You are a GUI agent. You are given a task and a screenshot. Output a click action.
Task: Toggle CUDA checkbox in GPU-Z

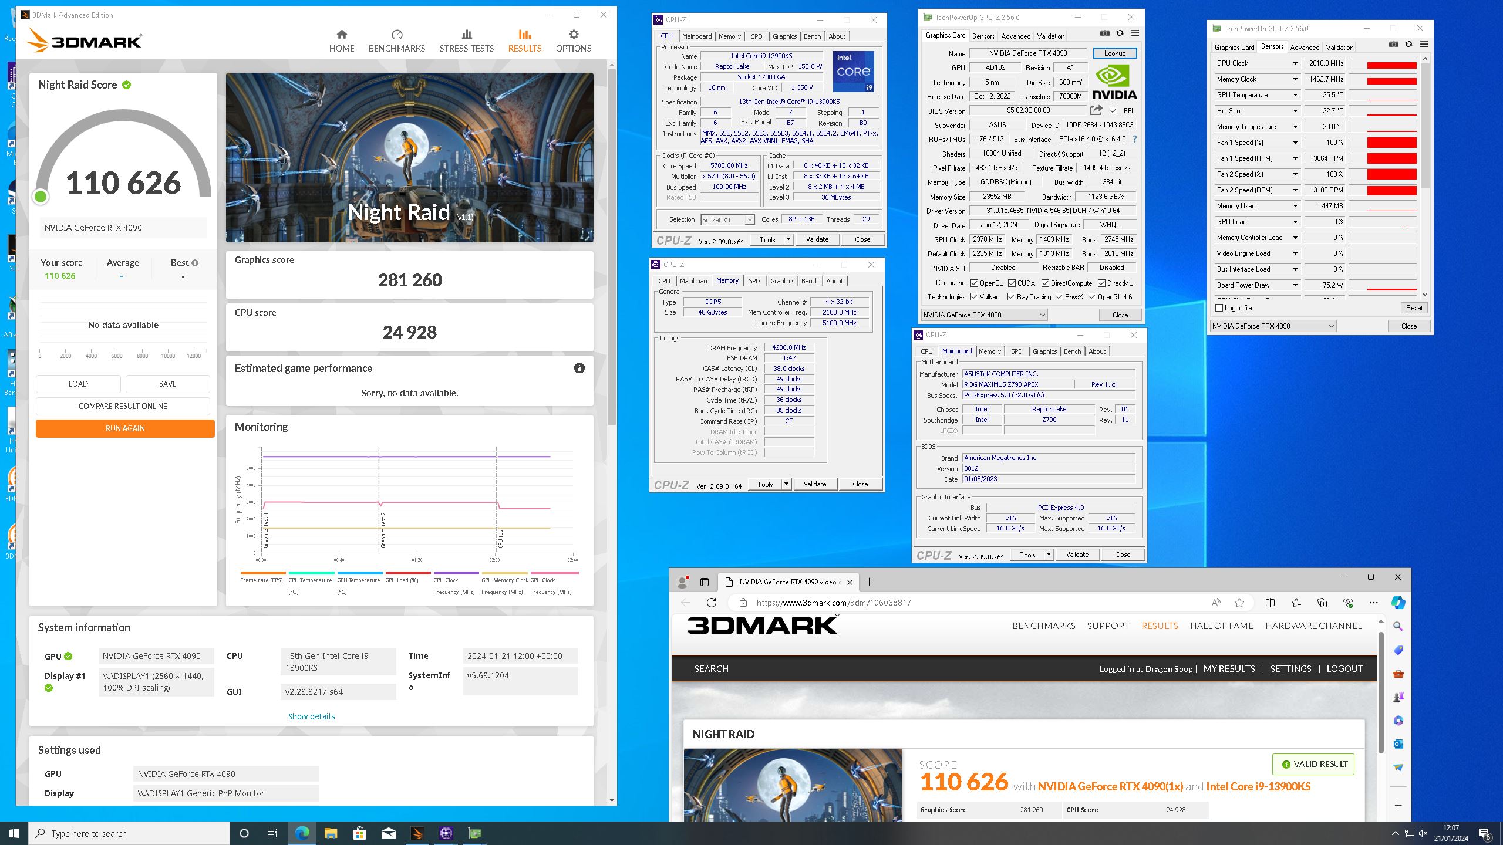(x=1012, y=283)
